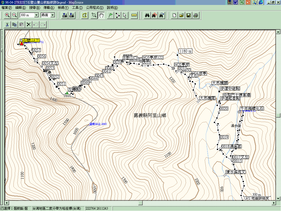Open the 編輯(E) menu

pos(21,8)
